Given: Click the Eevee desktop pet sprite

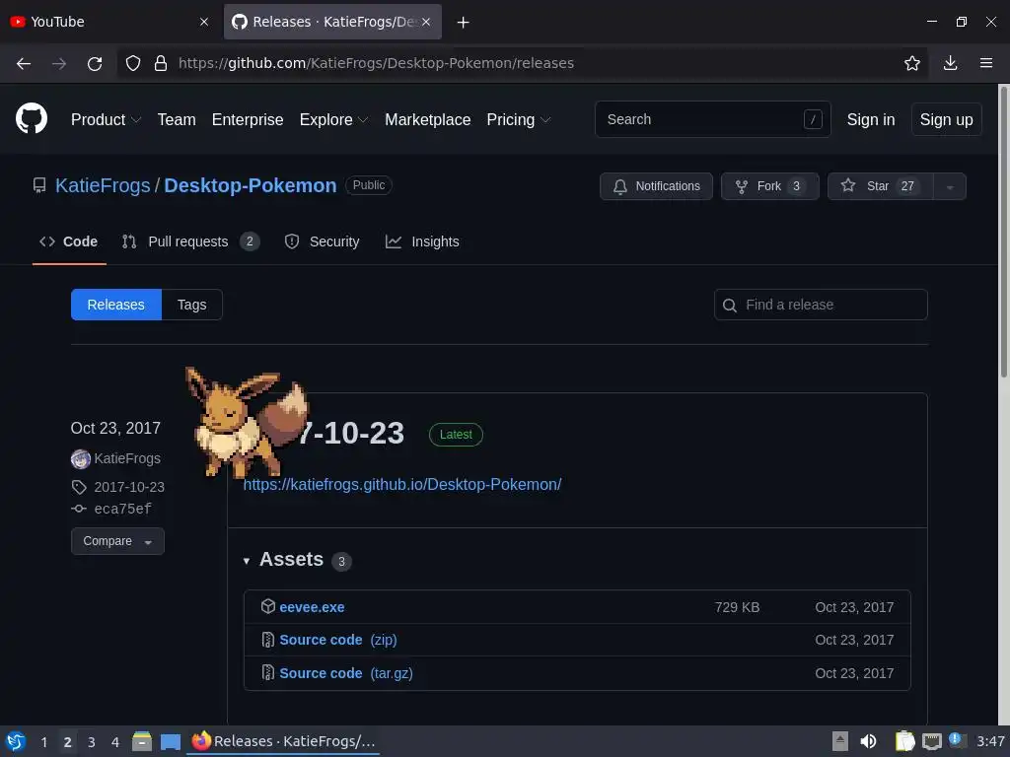Looking at the screenshot, I should coord(246,422).
